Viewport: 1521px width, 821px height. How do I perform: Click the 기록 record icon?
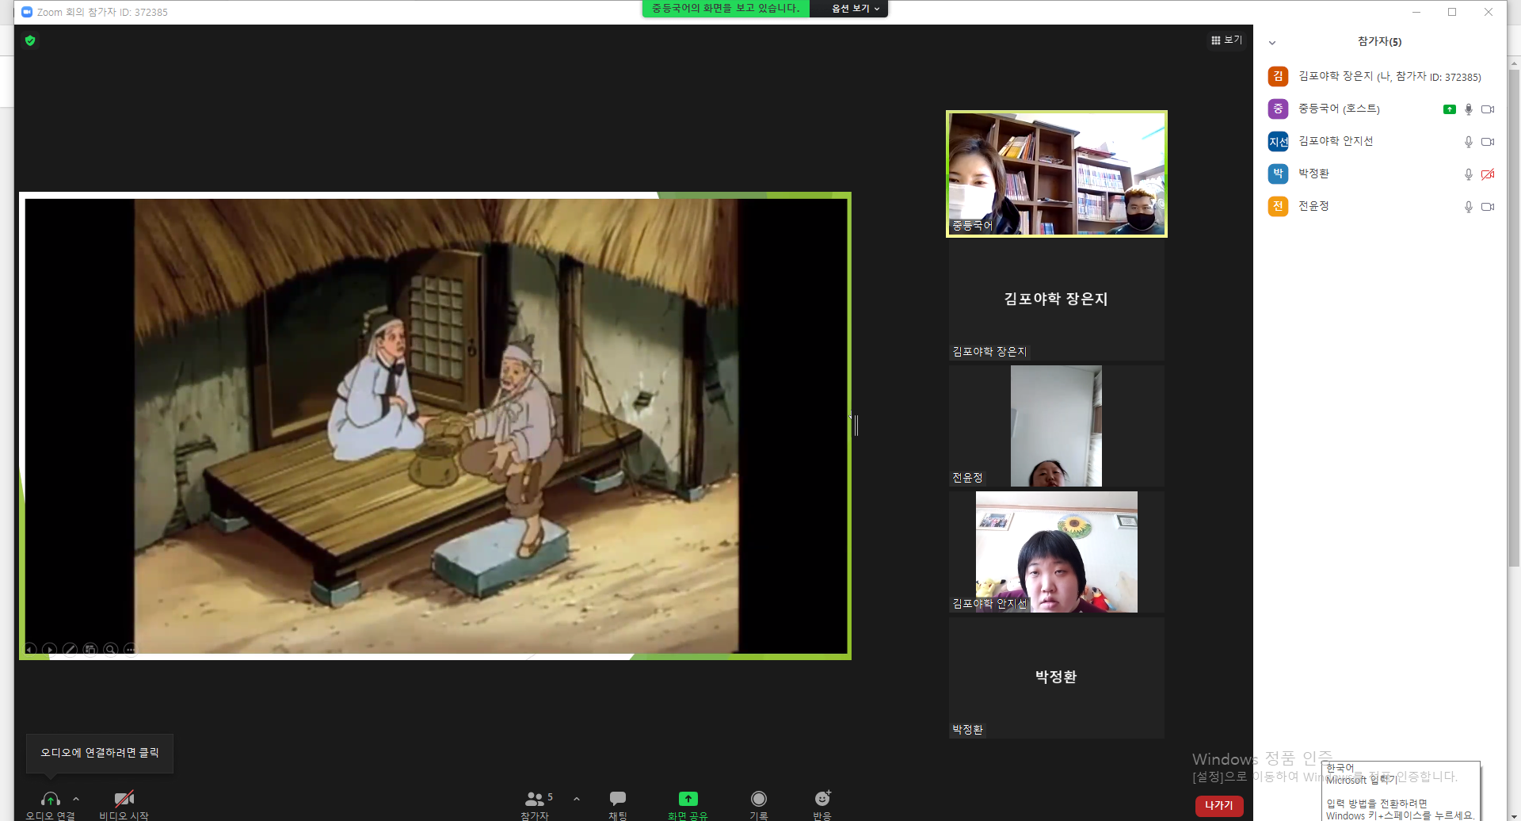pos(759,799)
